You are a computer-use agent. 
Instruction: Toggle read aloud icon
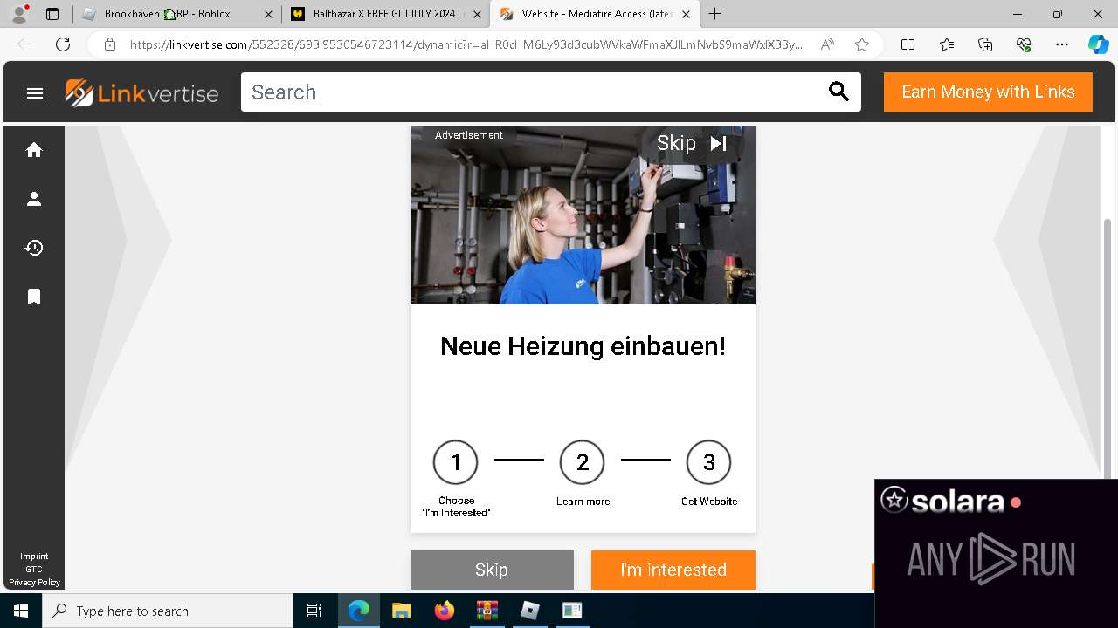tap(827, 44)
